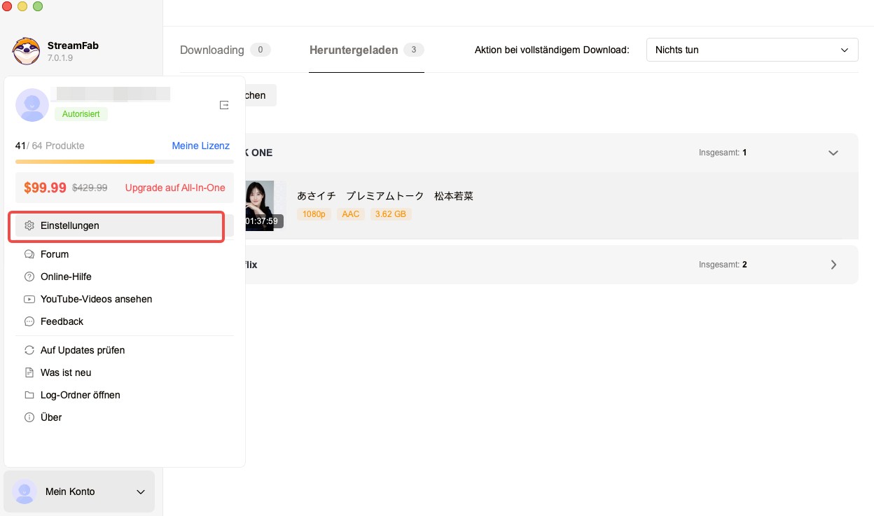Click the info icon next to Über
874x516 pixels.
click(x=29, y=417)
